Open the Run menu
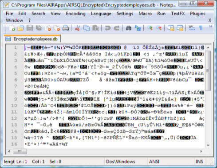 pos(161,13)
